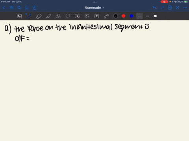Select the Pen tool
This screenshot has width=189, height=141.
pyautogui.click(x=29, y=16)
